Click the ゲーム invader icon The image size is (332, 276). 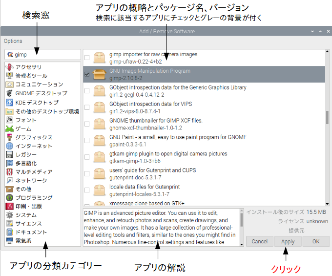click(x=10, y=129)
